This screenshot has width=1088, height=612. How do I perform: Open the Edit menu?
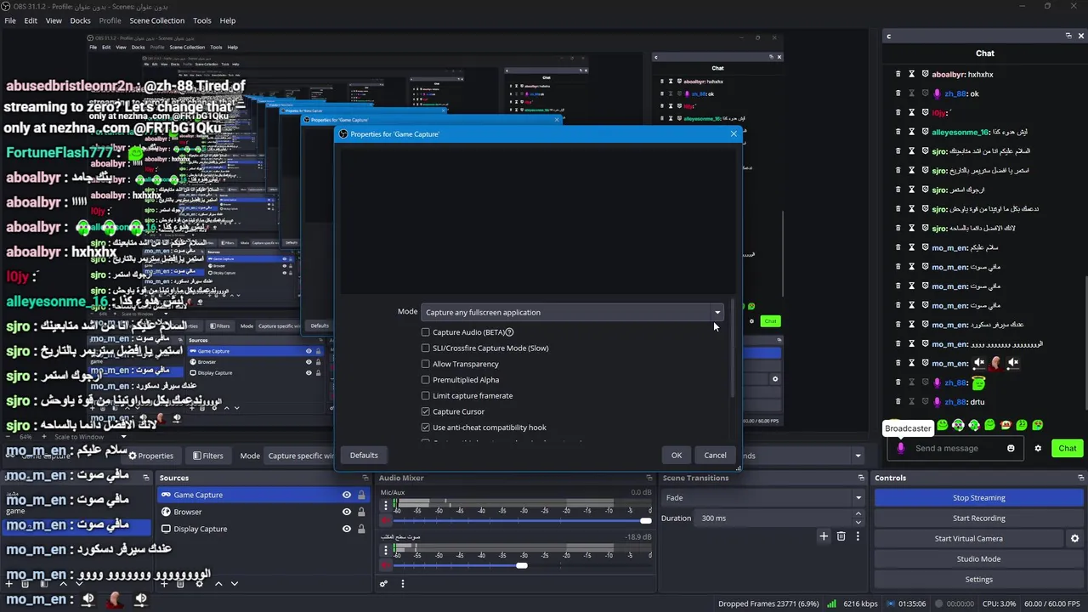(31, 20)
